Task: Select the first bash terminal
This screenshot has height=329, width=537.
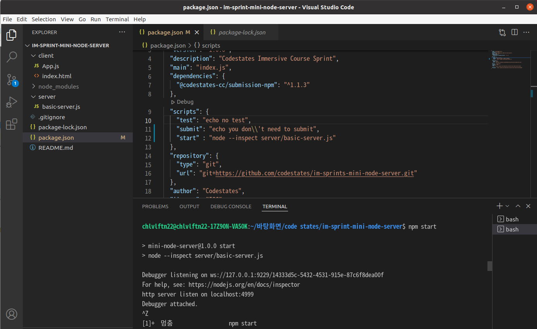Action: pyautogui.click(x=514, y=219)
